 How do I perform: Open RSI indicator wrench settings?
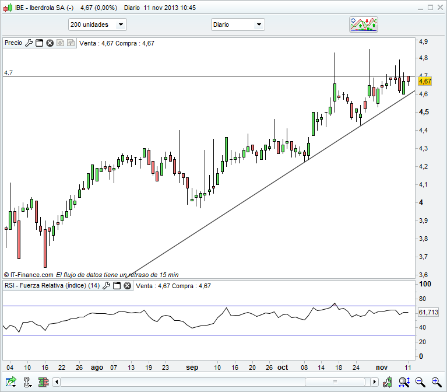point(106,286)
